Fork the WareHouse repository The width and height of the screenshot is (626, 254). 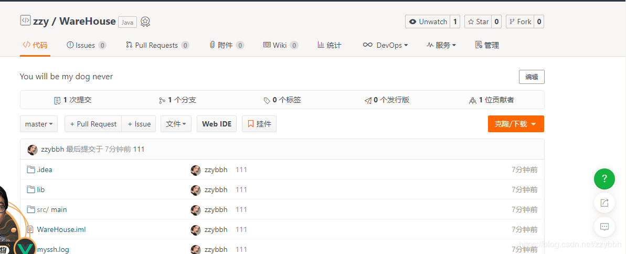[x=520, y=22]
